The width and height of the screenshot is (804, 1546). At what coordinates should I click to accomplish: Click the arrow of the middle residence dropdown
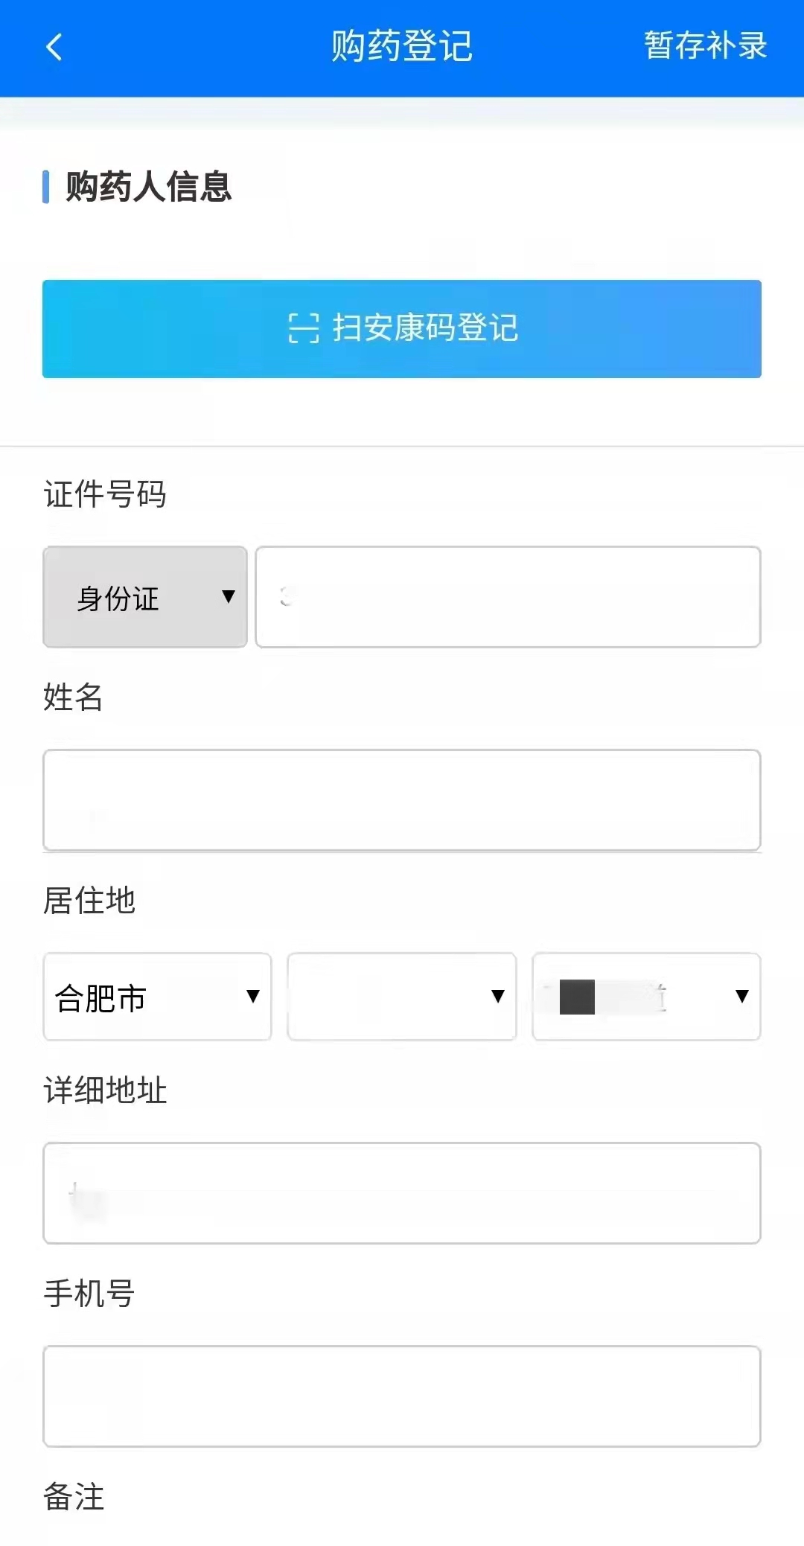498,996
